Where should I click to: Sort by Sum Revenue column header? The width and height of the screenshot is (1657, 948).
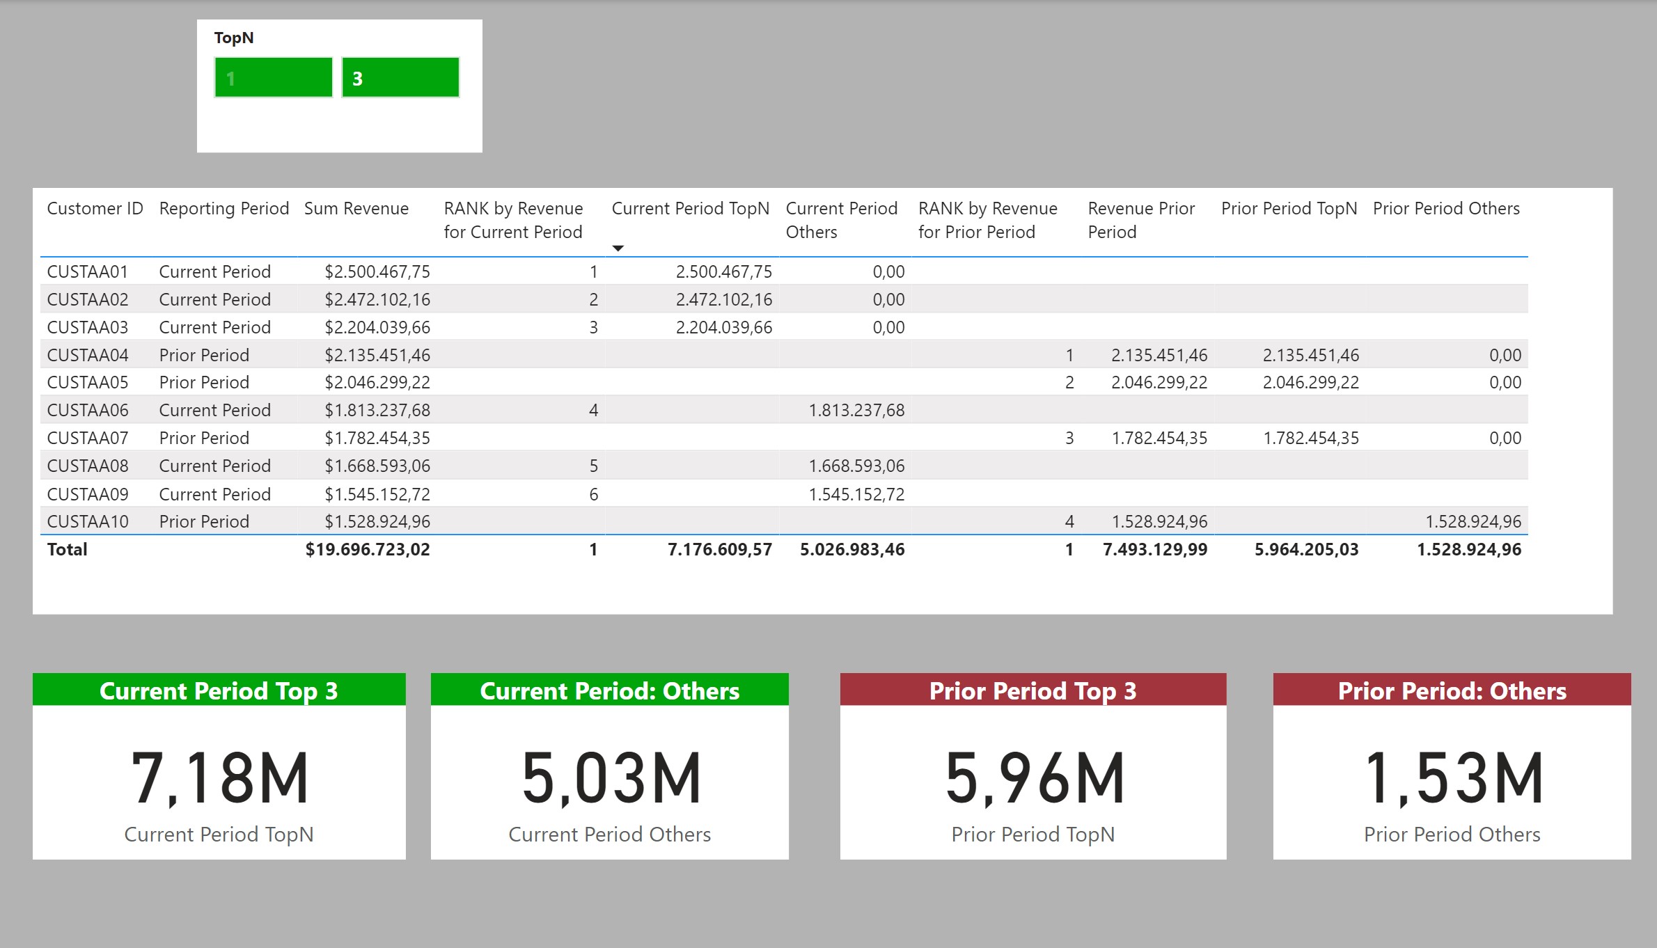pos(356,209)
